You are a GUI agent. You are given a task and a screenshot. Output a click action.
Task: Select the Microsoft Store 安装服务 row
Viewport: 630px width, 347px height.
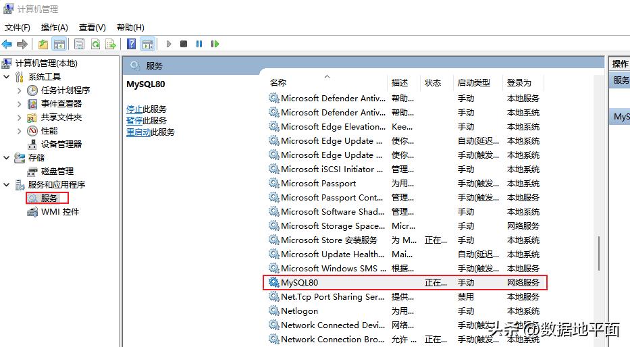pos(405,240)
